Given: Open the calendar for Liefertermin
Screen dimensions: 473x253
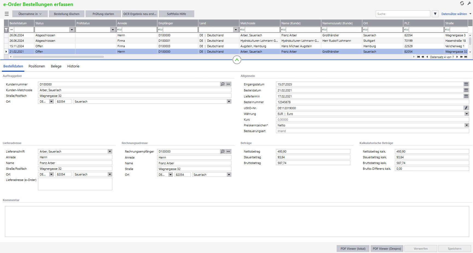Looking at the screenshot, I should tap(466, 96).
